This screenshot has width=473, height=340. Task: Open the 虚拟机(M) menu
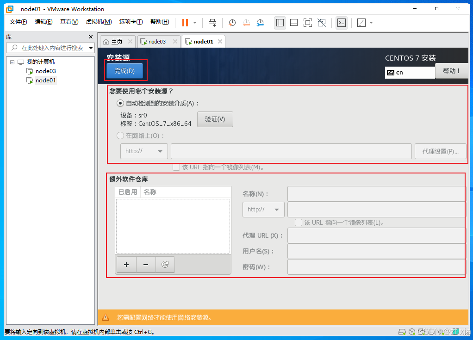99,22
